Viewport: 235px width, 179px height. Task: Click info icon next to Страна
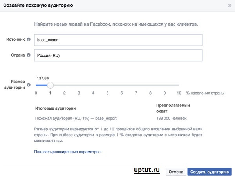pos(29,55)
